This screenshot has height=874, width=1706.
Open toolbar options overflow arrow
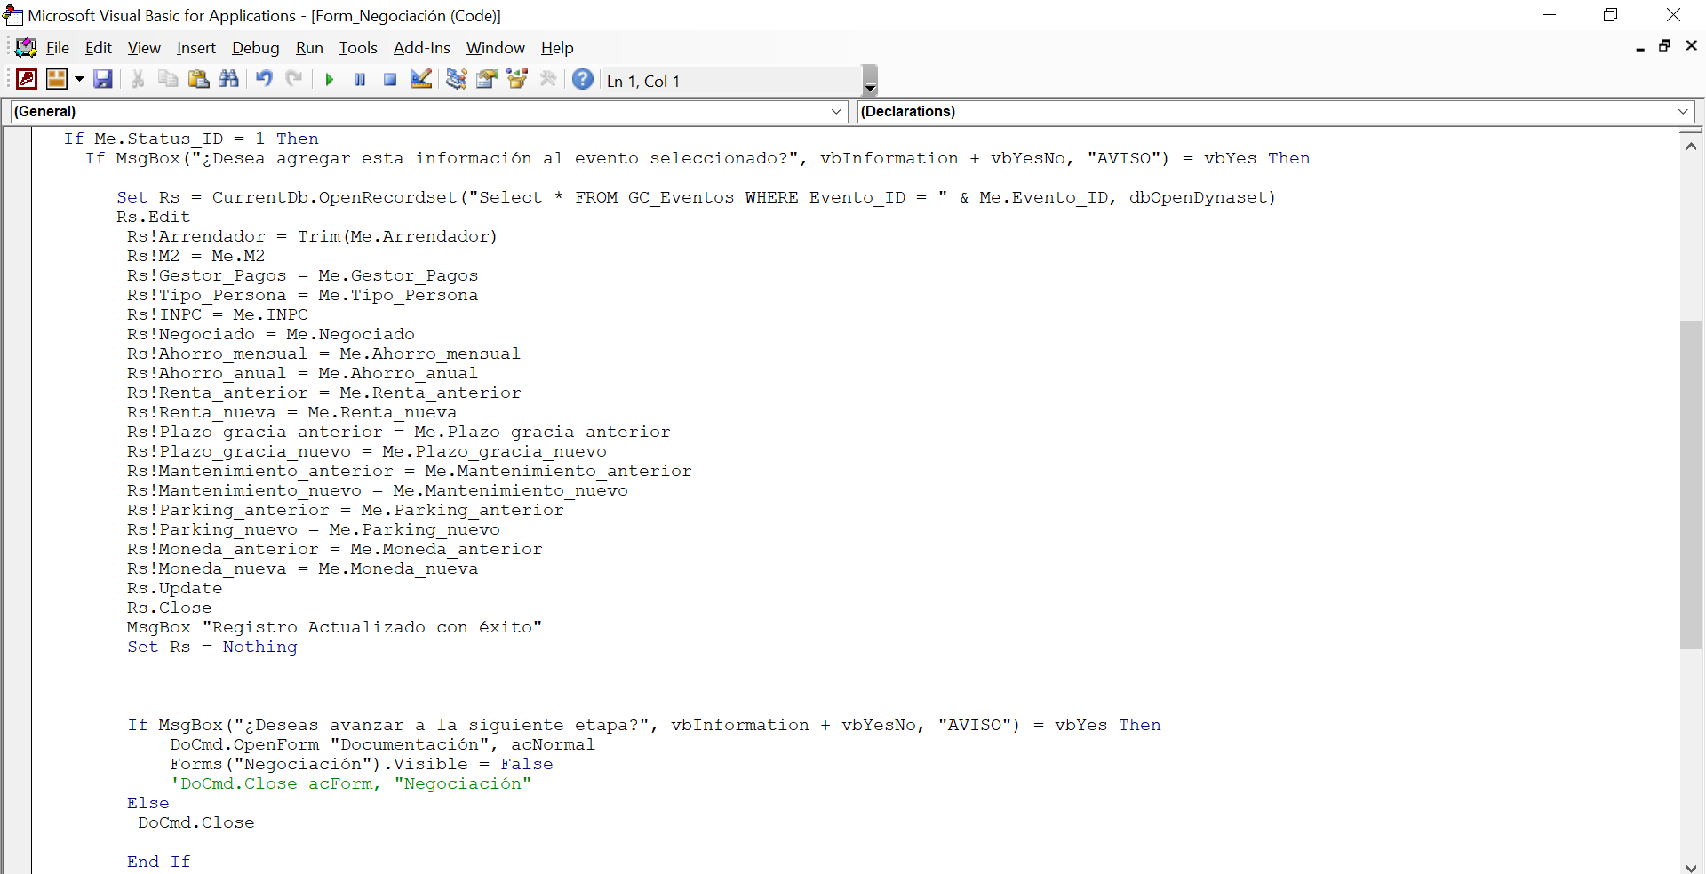871,81
